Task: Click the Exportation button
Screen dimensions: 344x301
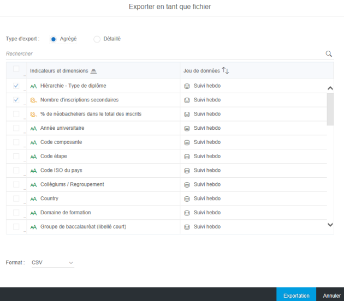Action: click(296, 296)
